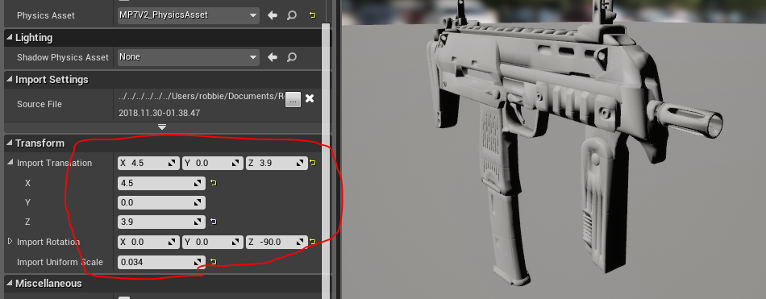Screen dimensions: 766x299
Task: Collapse the Lighting section
Action: (10, 38)
